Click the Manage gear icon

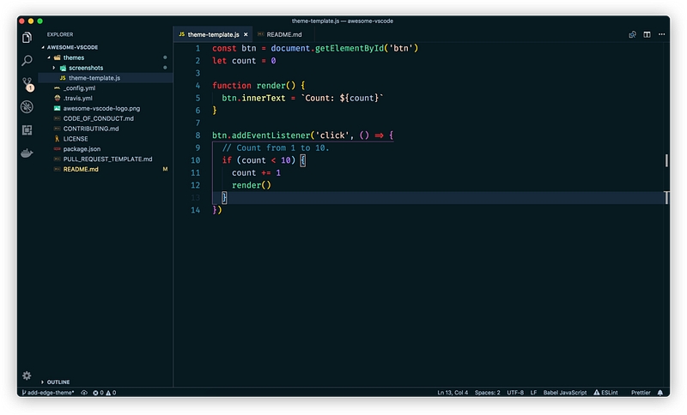tap(27, 376)
